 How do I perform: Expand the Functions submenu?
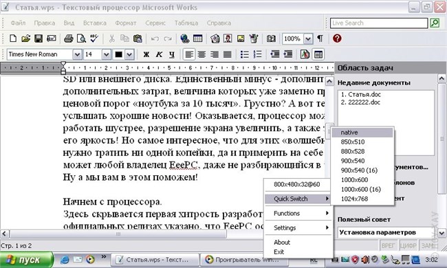click(298, 213)
